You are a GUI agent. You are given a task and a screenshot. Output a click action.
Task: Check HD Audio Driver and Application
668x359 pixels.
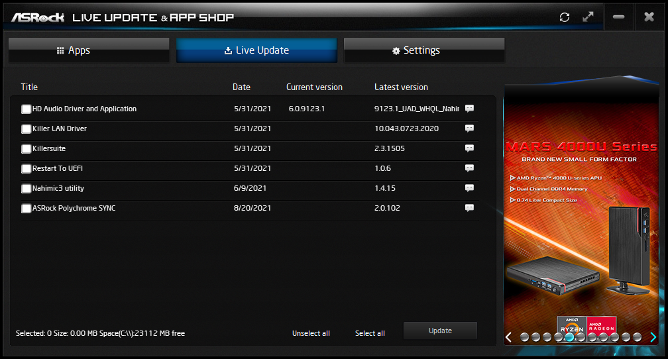[x=26, y=109]
